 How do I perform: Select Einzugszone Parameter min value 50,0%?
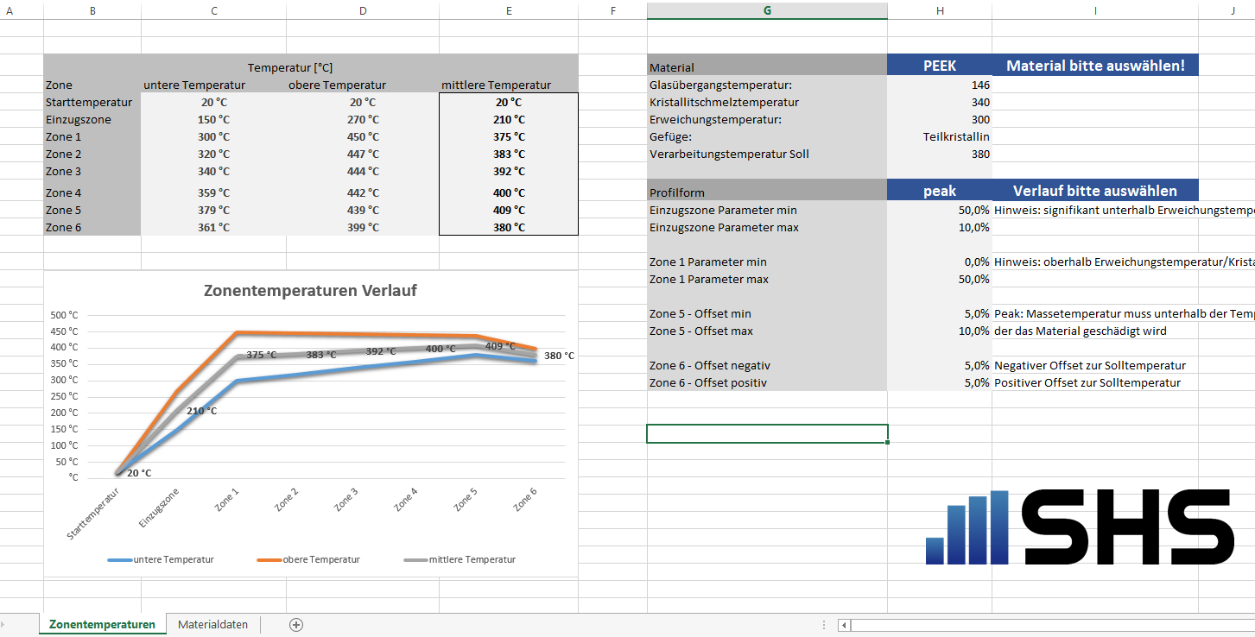coord(939,211)
